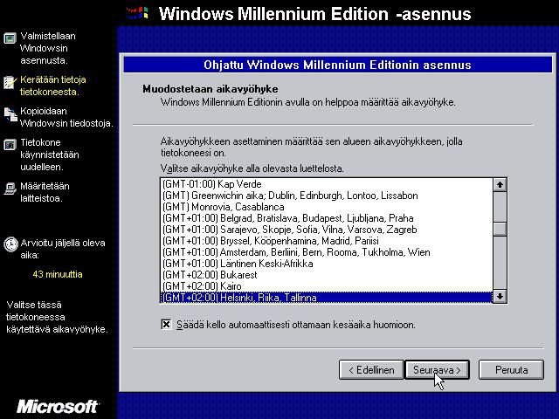Select (GMT+01:00) Bryssel, Kööpenhamina, Madrid, Pariisi
This screenshot has width=559, height=419.
click(327, 241)
